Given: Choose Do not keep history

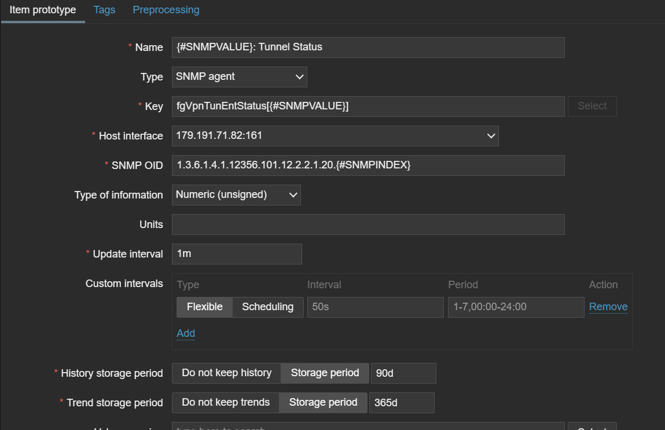Looking at the screenshot, I should (x=226, y=373).
